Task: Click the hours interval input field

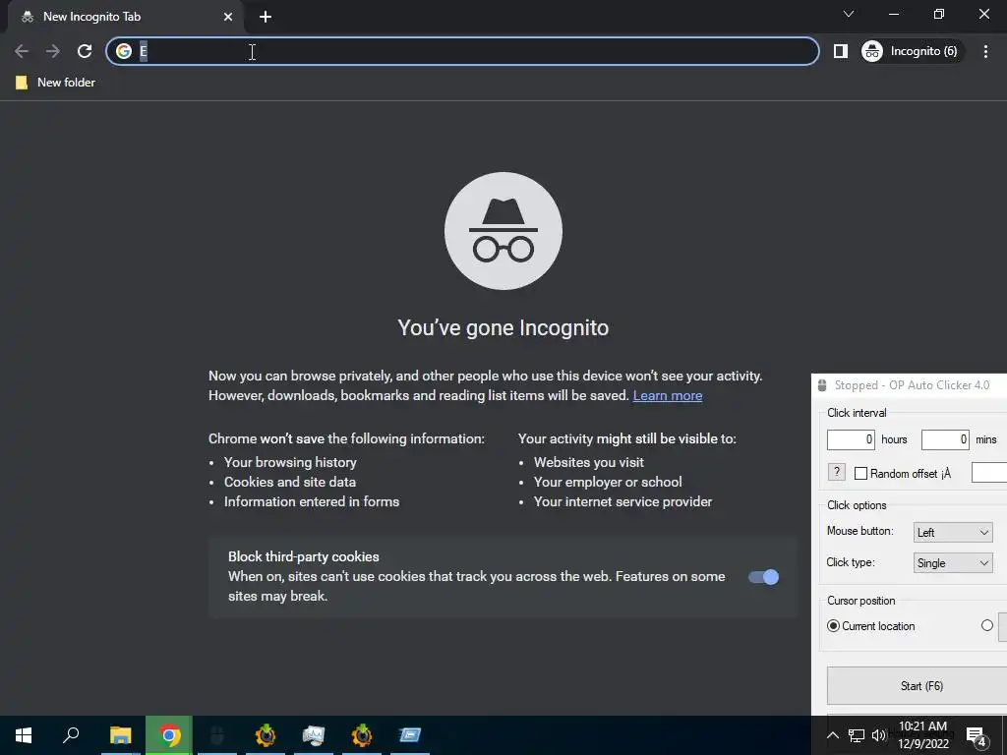Action: [x=851, y=439]
